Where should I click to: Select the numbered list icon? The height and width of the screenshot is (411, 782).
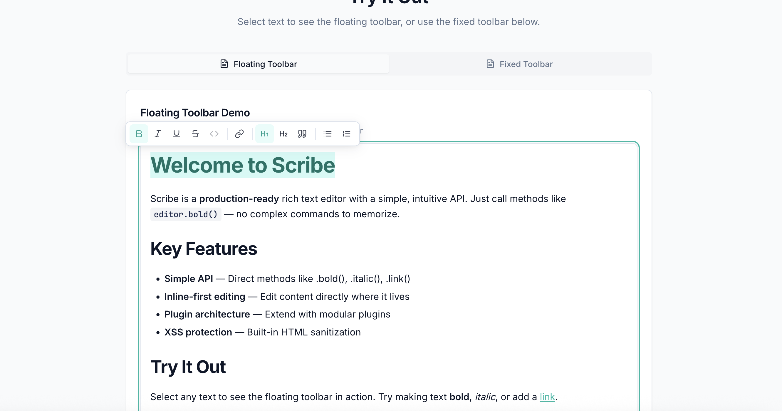[x=346, y=133]
